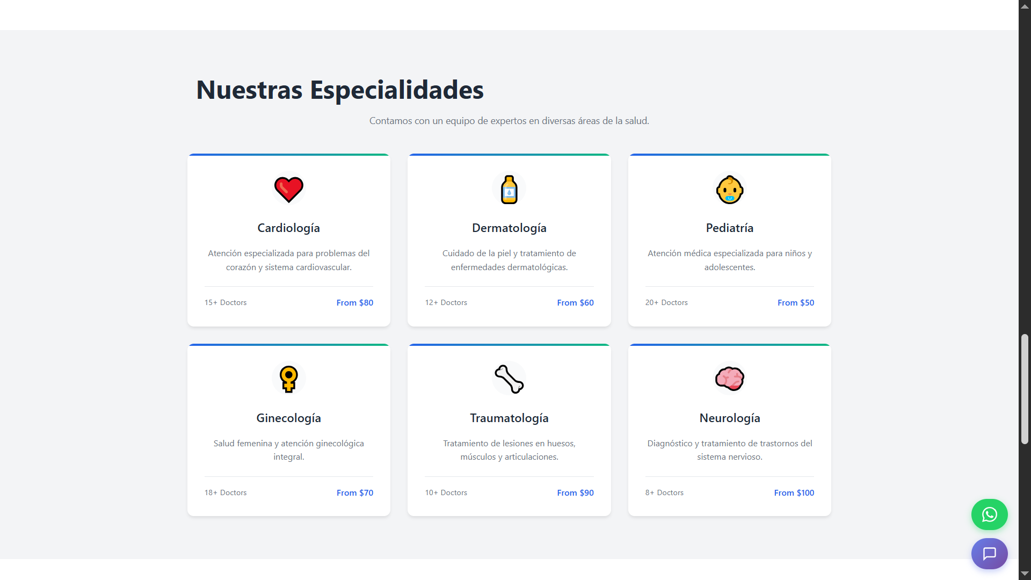This screenshot has height=580, width=1031.
Task: Click the female sign Ginecología icon
Action: (x=288, y=379)
